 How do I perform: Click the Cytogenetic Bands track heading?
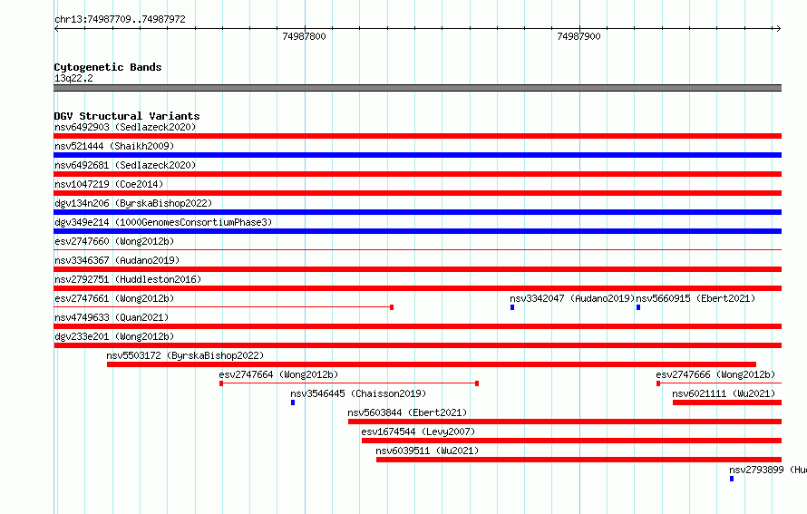click(x=108, y=67)
